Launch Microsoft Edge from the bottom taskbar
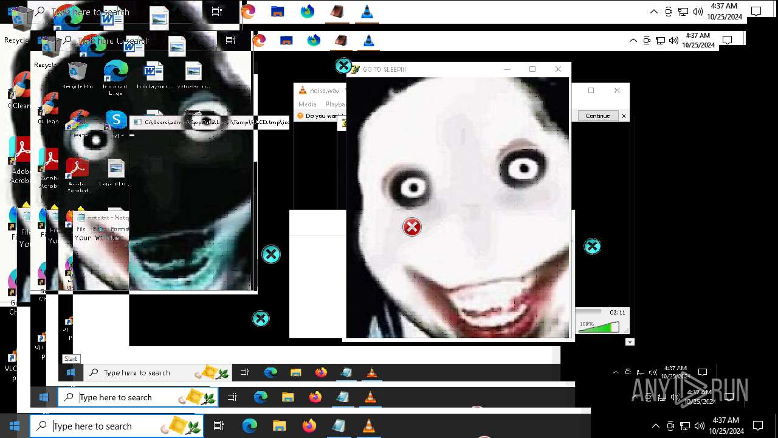 (250, 426)
